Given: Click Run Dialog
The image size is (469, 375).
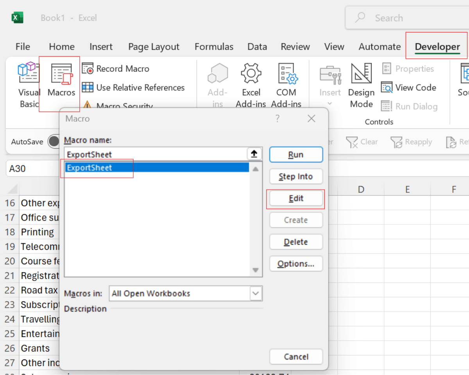Looking at the screenshot, I should pos(409,106).
